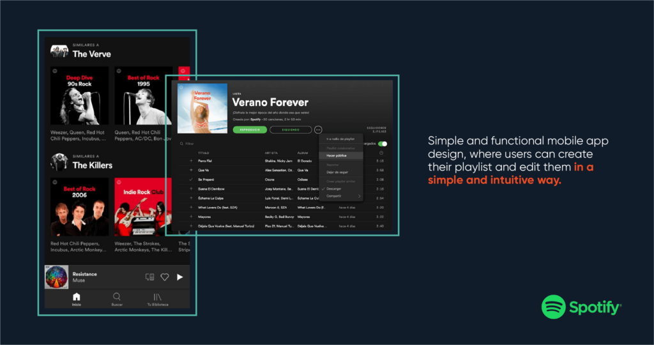654x345 pixels.
Task: Open The Verve artist heading
Action: 92,54
